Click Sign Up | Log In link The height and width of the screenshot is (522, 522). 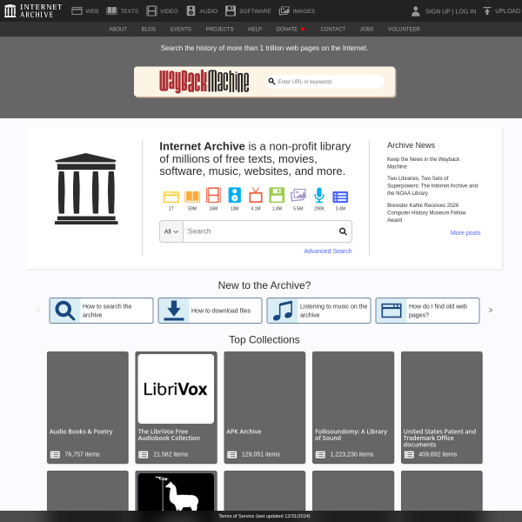tap(451, 11)
